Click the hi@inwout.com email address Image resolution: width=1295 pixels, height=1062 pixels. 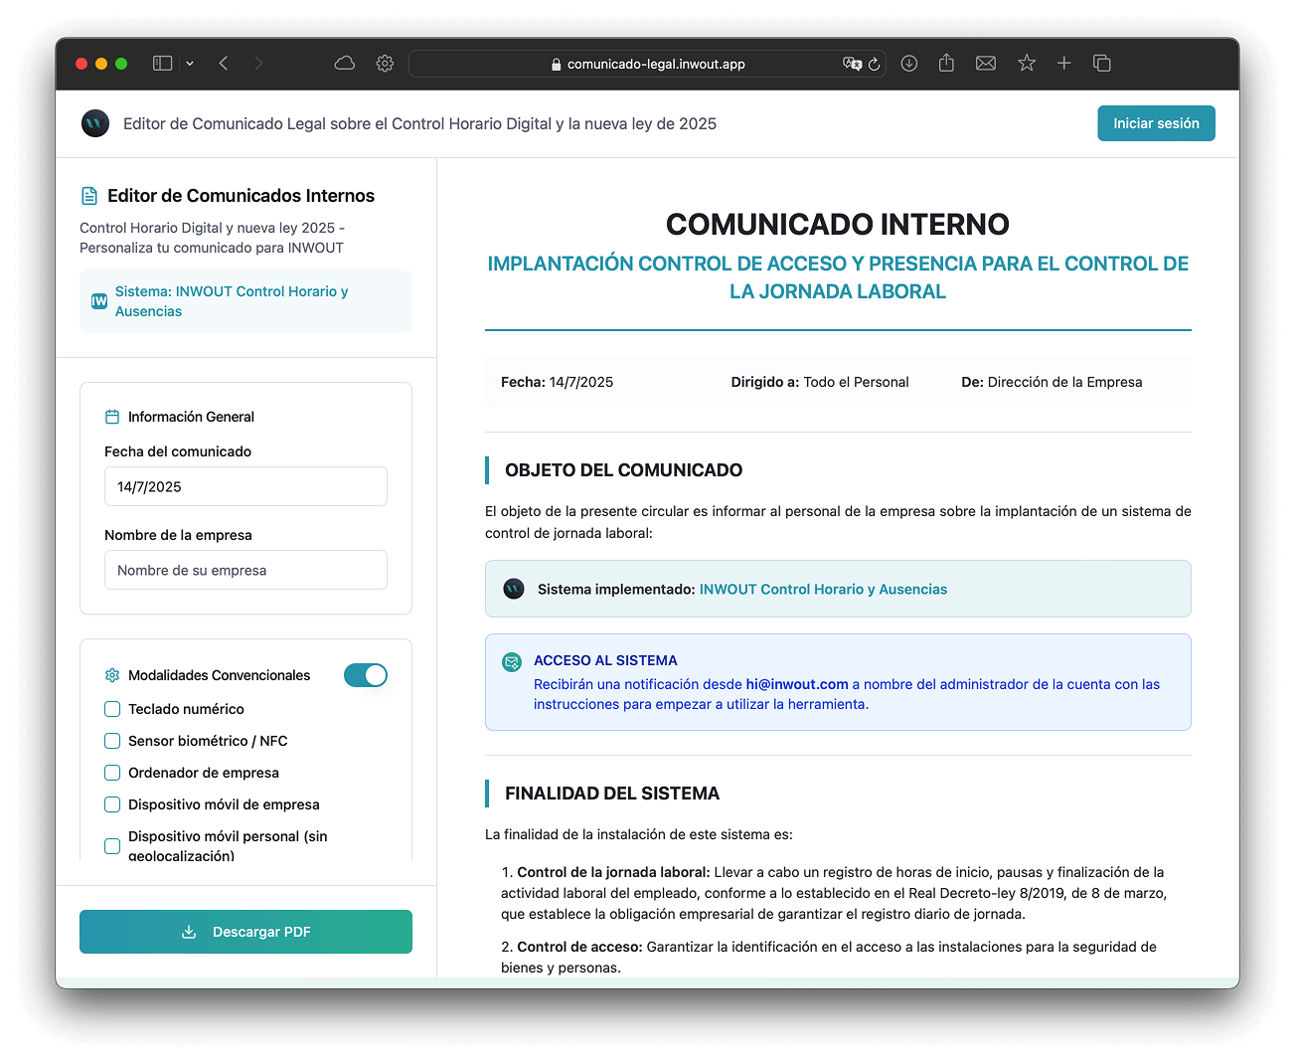[x=797, y=684]
